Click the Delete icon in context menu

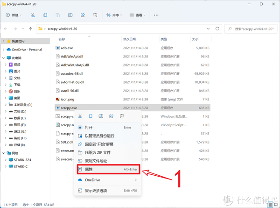point(122,116)
